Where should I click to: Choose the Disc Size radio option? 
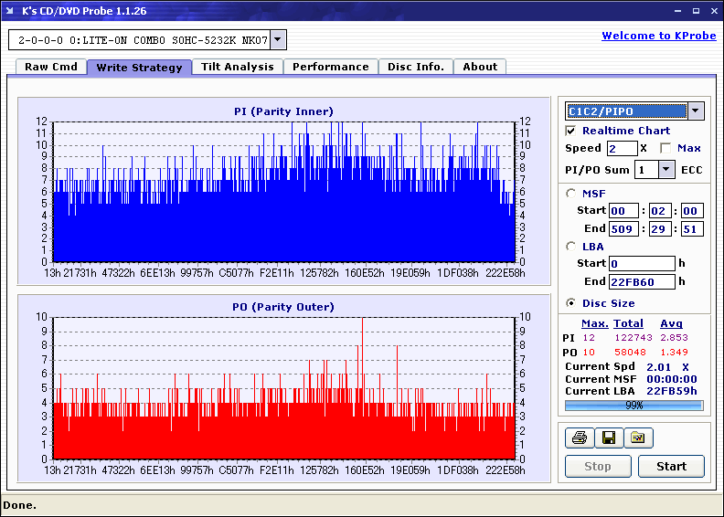(x=571, y=303)
